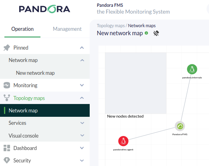Switch to the Operation tab

22,29
